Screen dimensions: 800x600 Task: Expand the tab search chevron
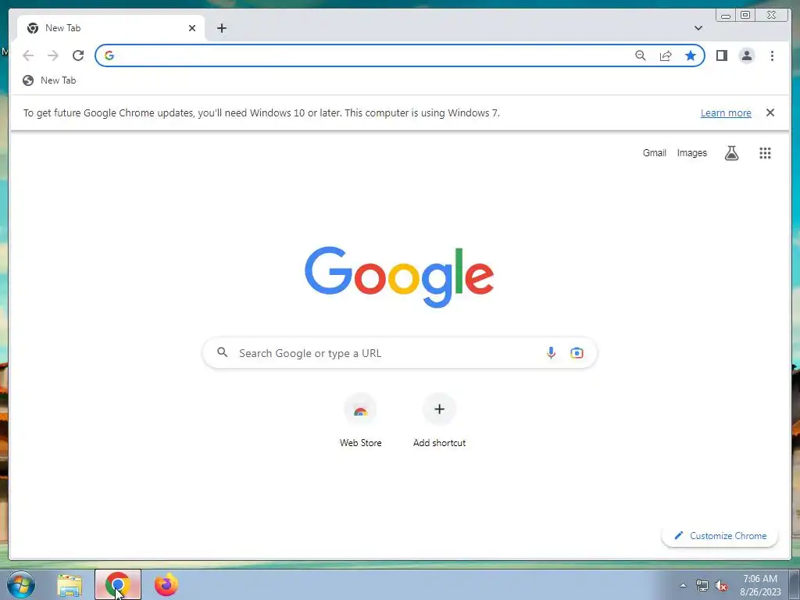point(698,28)
